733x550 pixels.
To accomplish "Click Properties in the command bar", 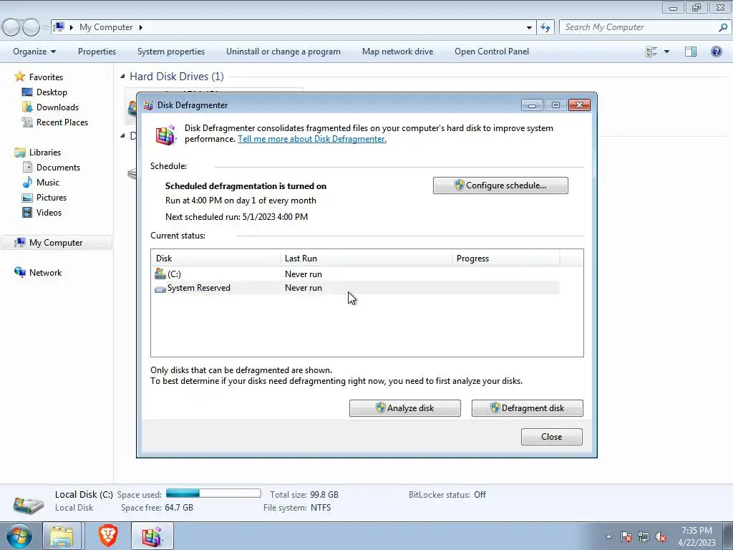I will [97, 52].
